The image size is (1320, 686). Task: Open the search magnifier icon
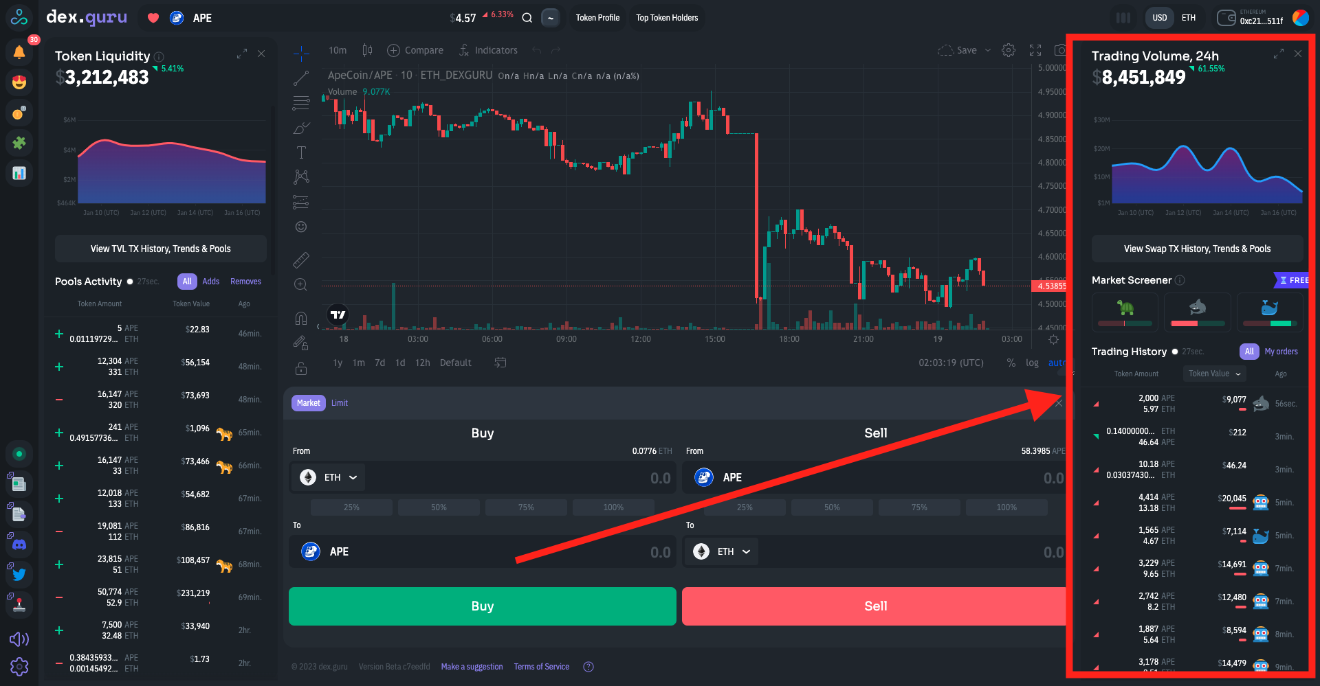click(x=527, y=18)
